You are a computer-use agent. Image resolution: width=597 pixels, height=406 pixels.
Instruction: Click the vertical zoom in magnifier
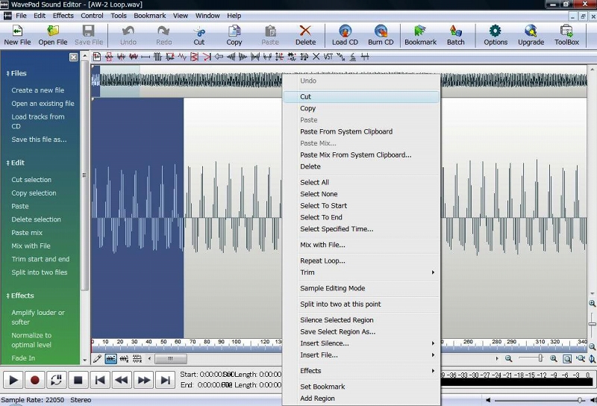click(x=592, y=304)
